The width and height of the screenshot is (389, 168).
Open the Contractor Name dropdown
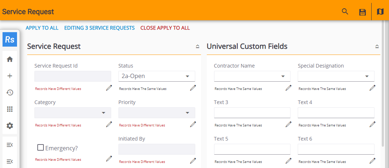tap(252, 76)
